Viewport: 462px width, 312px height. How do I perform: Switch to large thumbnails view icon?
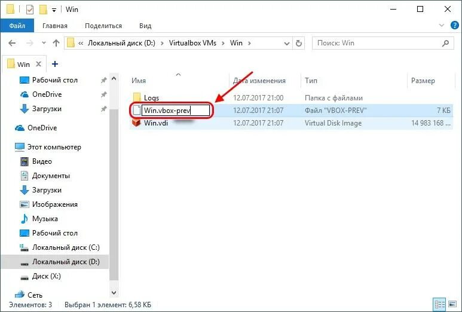pyautogui.click(x=452, y=304)
